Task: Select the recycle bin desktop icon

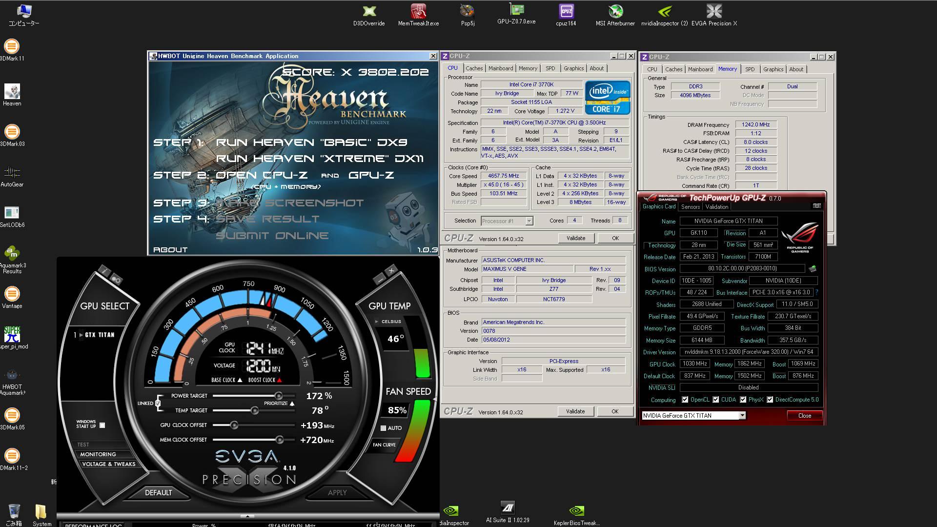Action: pos(14,515)
